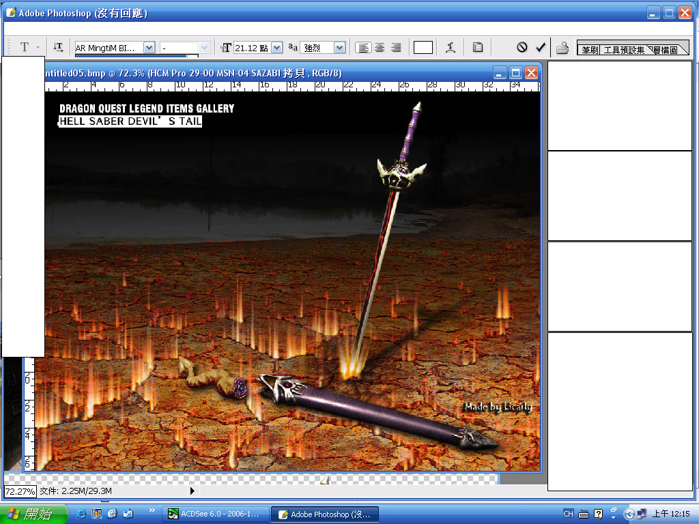This screenshot has width=699, height=524.
Task: Click the 72.27% zoom level field
Action: pos(20,491)
